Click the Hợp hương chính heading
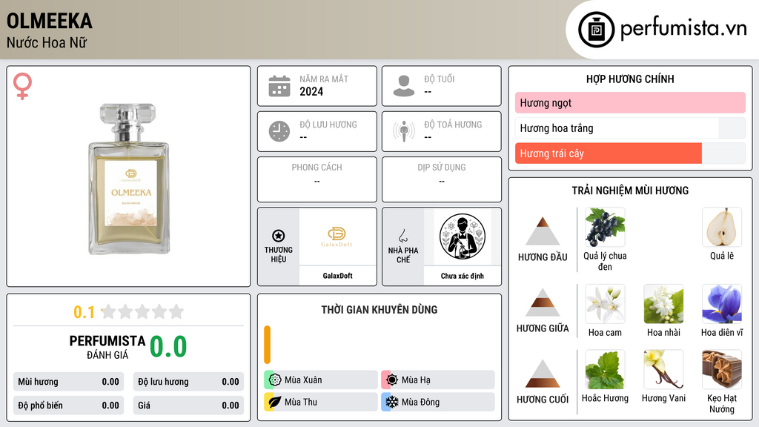 click(x=630, y=79)
